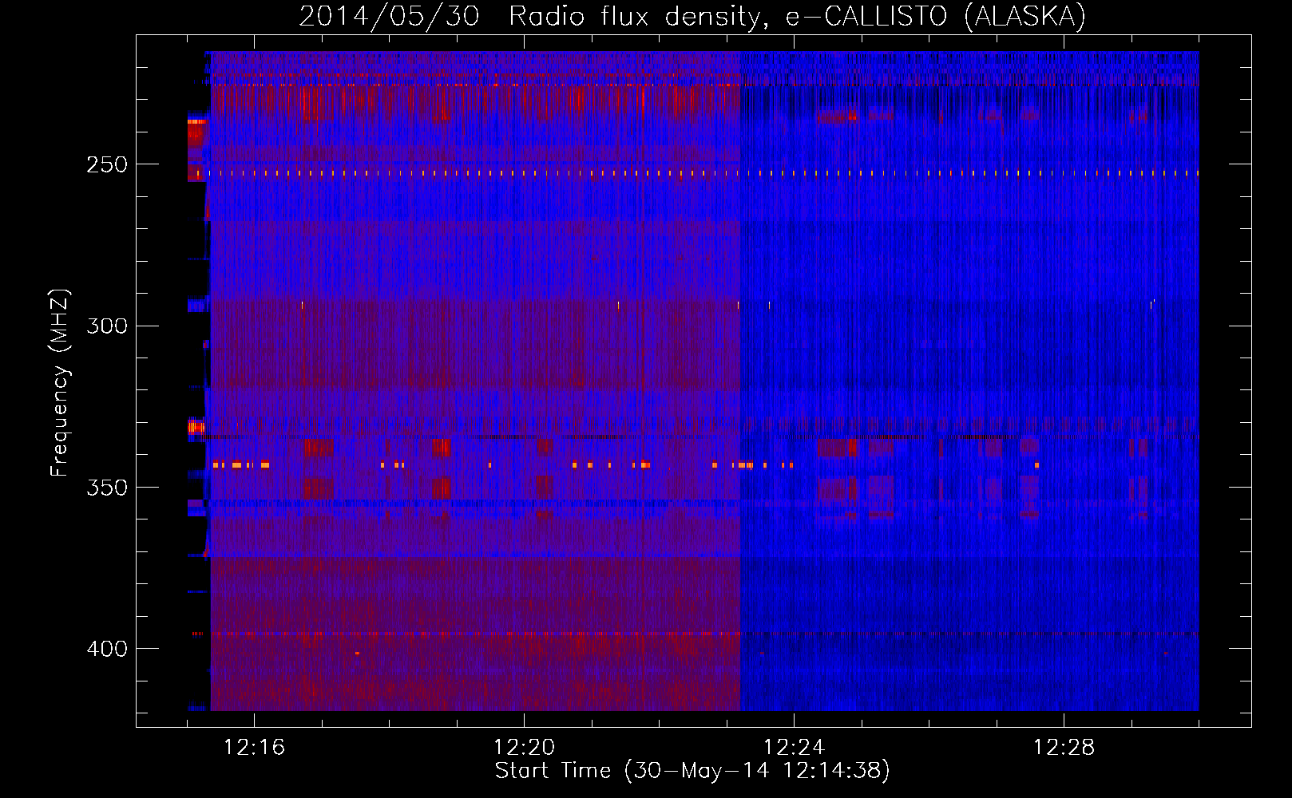Click the Start Time axis label
1292x798 pixels.
click(692, 771)
